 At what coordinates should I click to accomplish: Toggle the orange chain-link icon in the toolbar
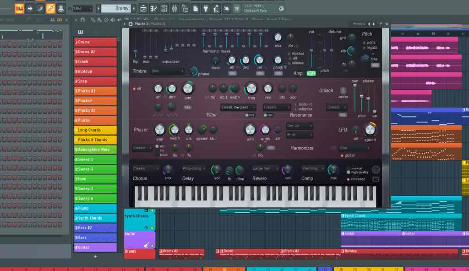pyautogui.click(x=50, y=9)
